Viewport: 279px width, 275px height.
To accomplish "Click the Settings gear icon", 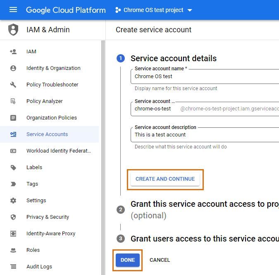I will [x=13, y=201].
